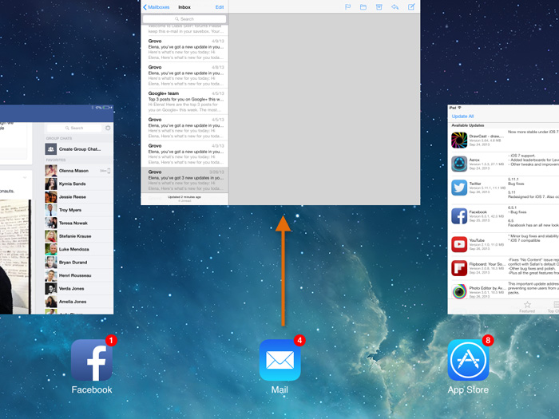This screenshot has height=419, width=559.
Task: Tap the reply arrow icon in the Mail toolbar
Action: coord(394,7)
